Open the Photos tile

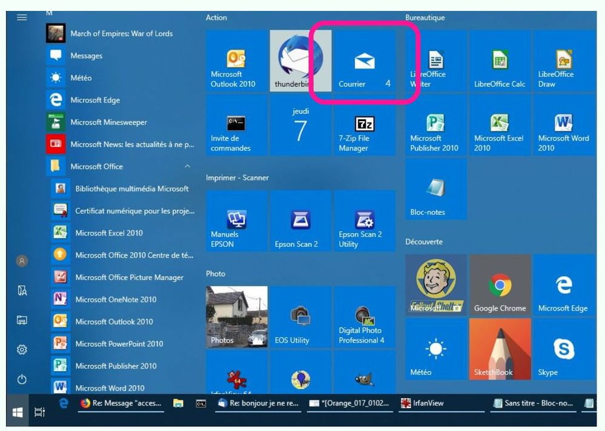click(x=237, y=317)
